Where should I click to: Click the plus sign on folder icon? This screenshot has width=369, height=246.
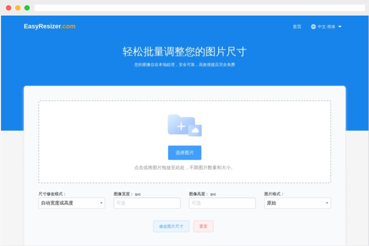tap(181, 126)
